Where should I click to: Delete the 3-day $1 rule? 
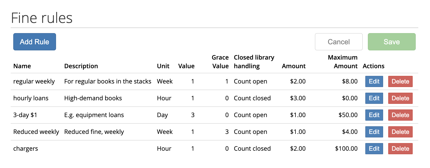400,115
